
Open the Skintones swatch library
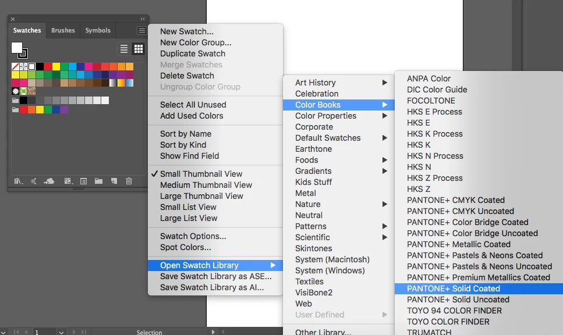339,248
